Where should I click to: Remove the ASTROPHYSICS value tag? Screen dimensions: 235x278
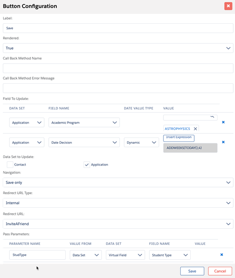click(195, 129)
